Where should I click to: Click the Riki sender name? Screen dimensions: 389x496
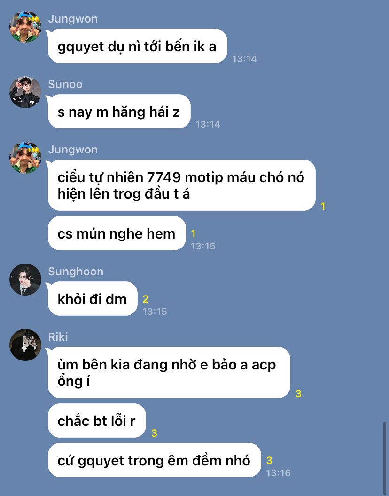(x=58, y=337)
